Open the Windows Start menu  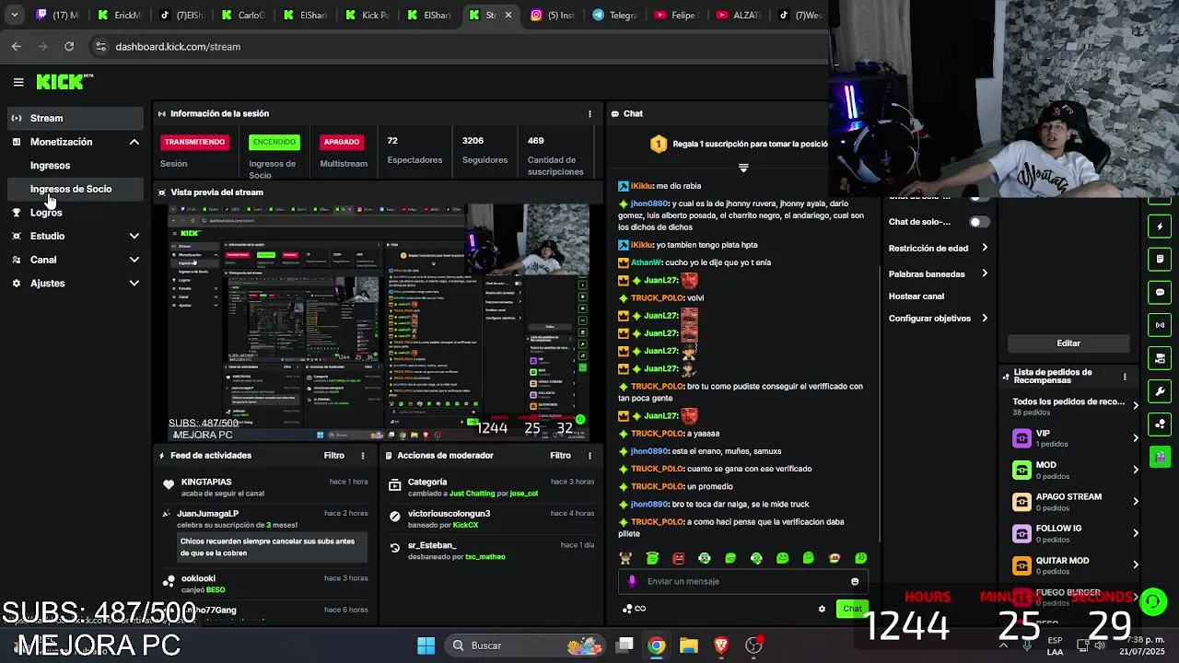click(426, 646)
